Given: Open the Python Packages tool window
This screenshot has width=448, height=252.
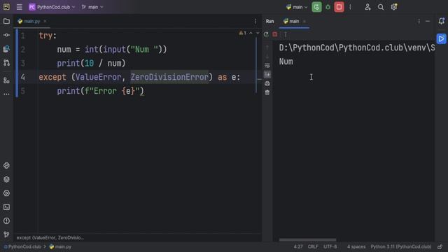Looking at the screenshot, I should pyautogui.click(x=6, y=179).
